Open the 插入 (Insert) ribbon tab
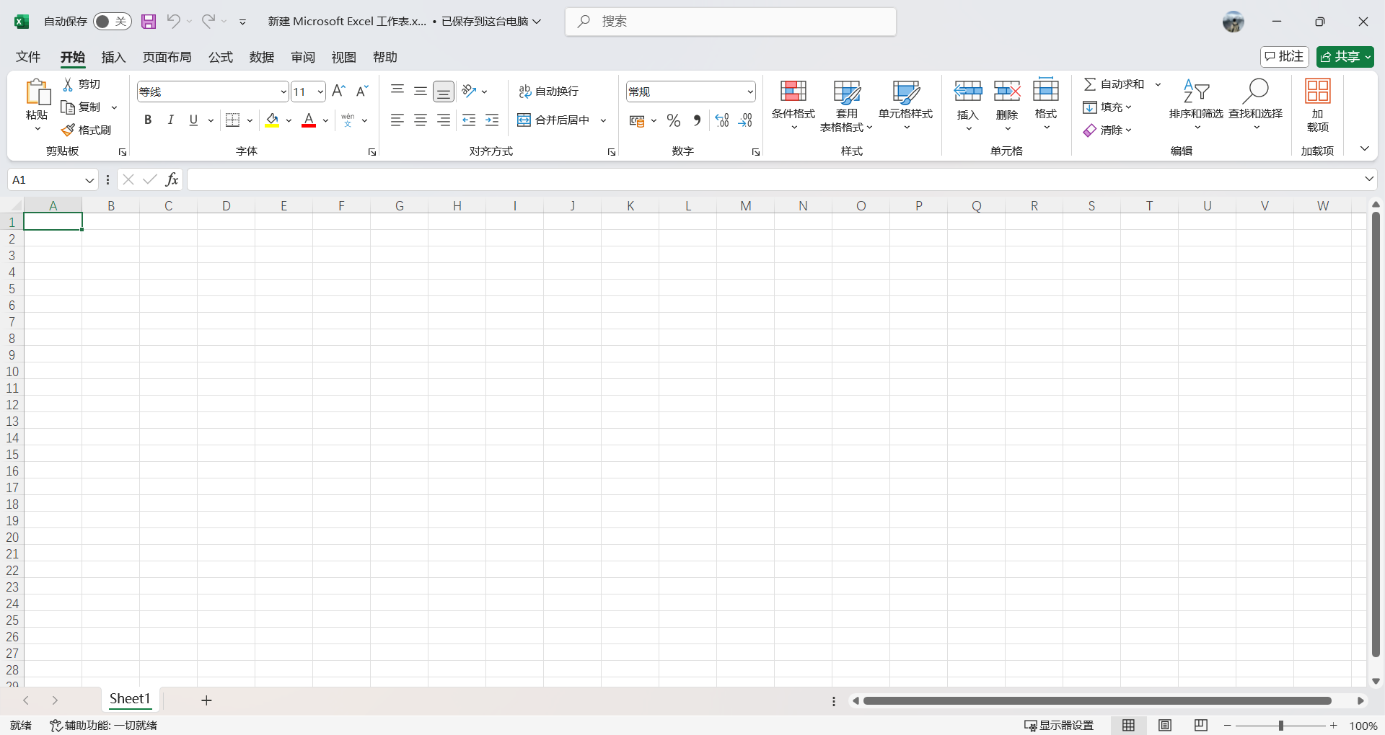The width and height of the screenshot is (1385, 735). tap(113, 58)
